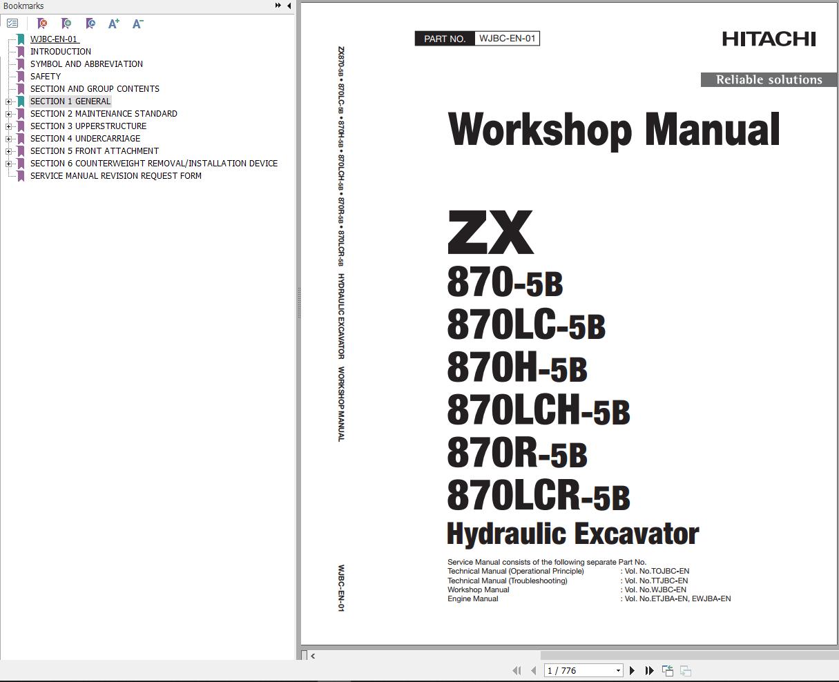Click the SAFETY bookmark ribbon icon
The height and width of the screenshot is (682, 839).
pyautogui.click(x=21, y=77)
